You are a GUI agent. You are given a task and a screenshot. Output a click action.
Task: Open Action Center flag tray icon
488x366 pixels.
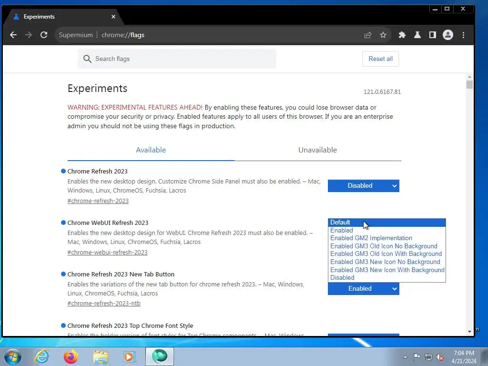(417, 356)
